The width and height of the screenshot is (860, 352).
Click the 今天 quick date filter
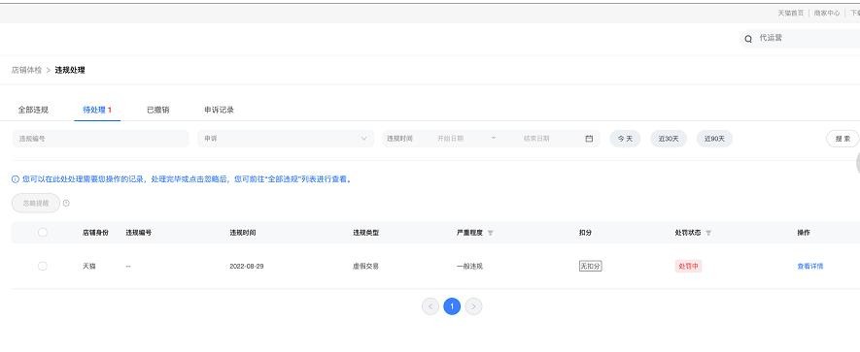[625, 139]
